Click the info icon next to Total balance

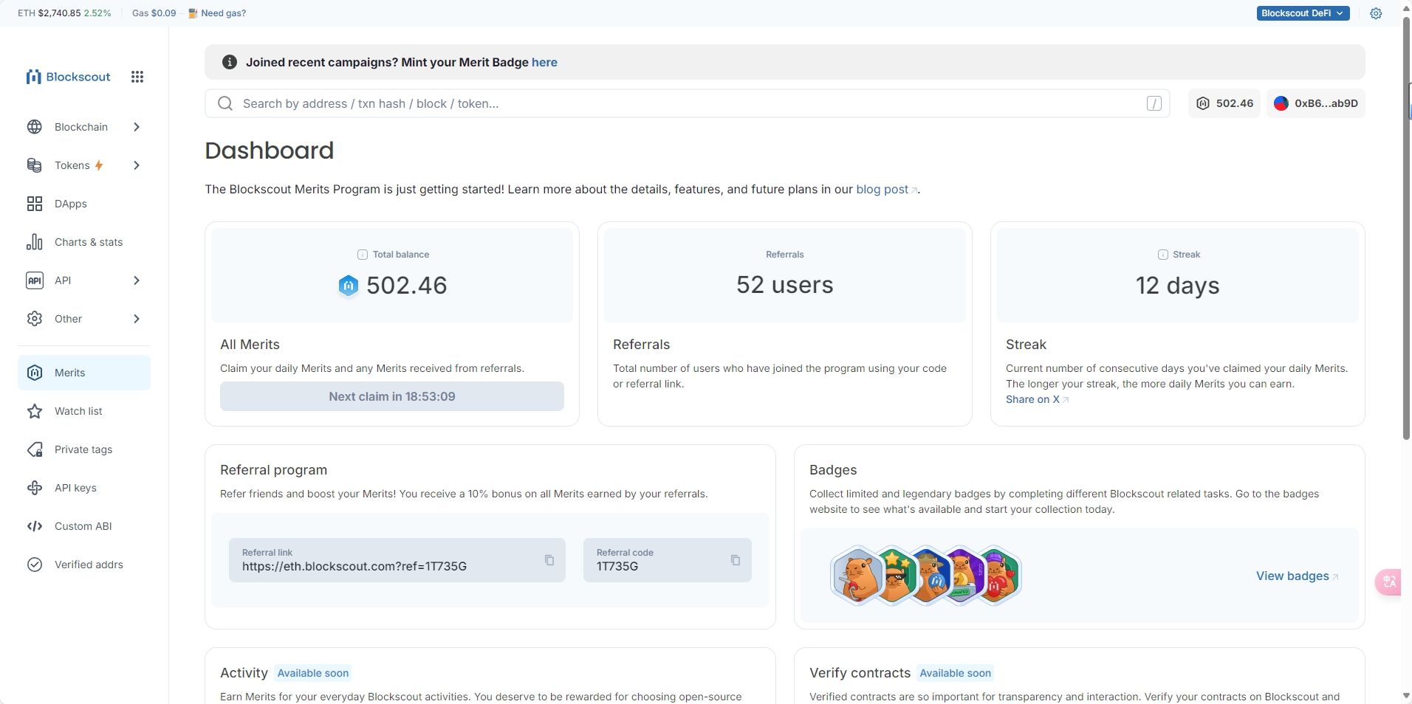pyautogui.click(x=363, y=255)
